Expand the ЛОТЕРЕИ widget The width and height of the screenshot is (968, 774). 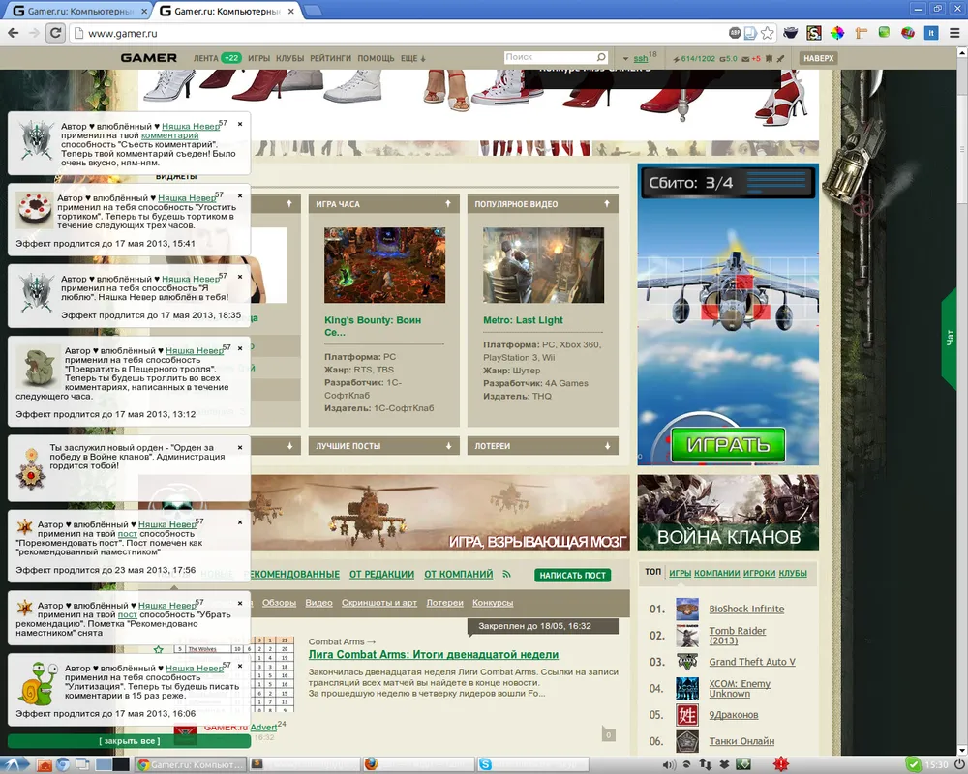tap(608, 446)
